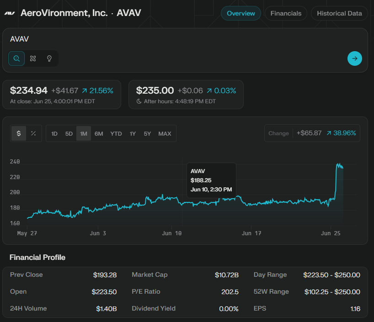Select the search mode magnifier icon
The height and width of the screenshot is (322, 374).
16,58
